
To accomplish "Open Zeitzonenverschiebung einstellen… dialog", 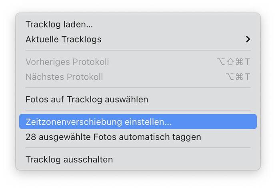I will pos(98,122).
